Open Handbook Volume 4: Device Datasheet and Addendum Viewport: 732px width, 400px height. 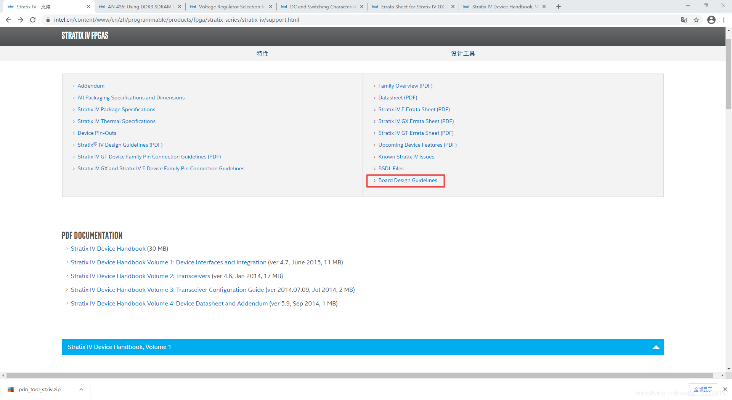pos(169,304)
